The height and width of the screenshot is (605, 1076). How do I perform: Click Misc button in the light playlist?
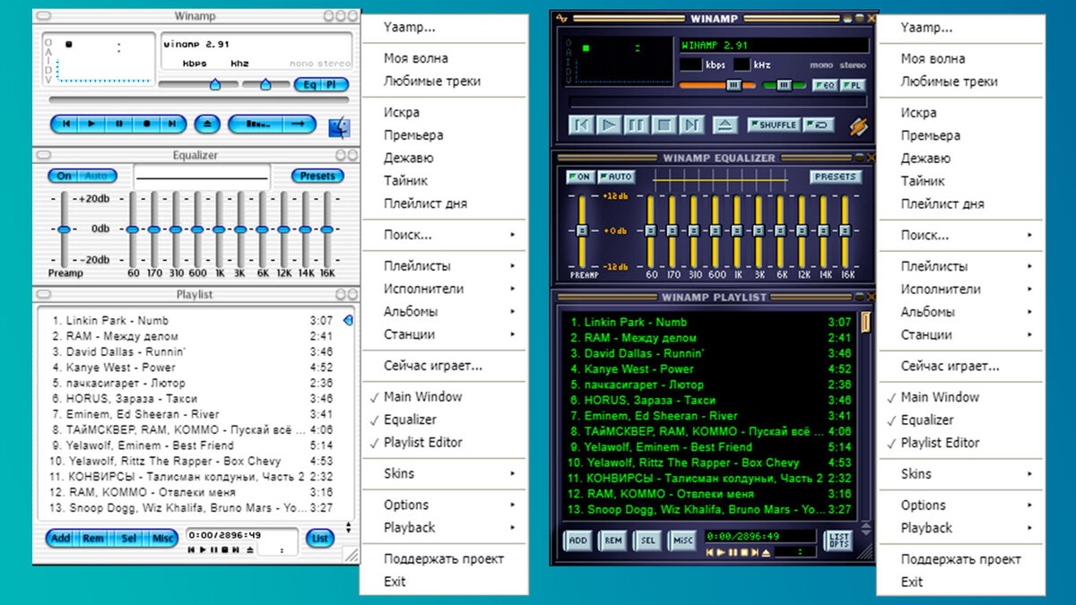pyautogui.click(x=162, y=539)
